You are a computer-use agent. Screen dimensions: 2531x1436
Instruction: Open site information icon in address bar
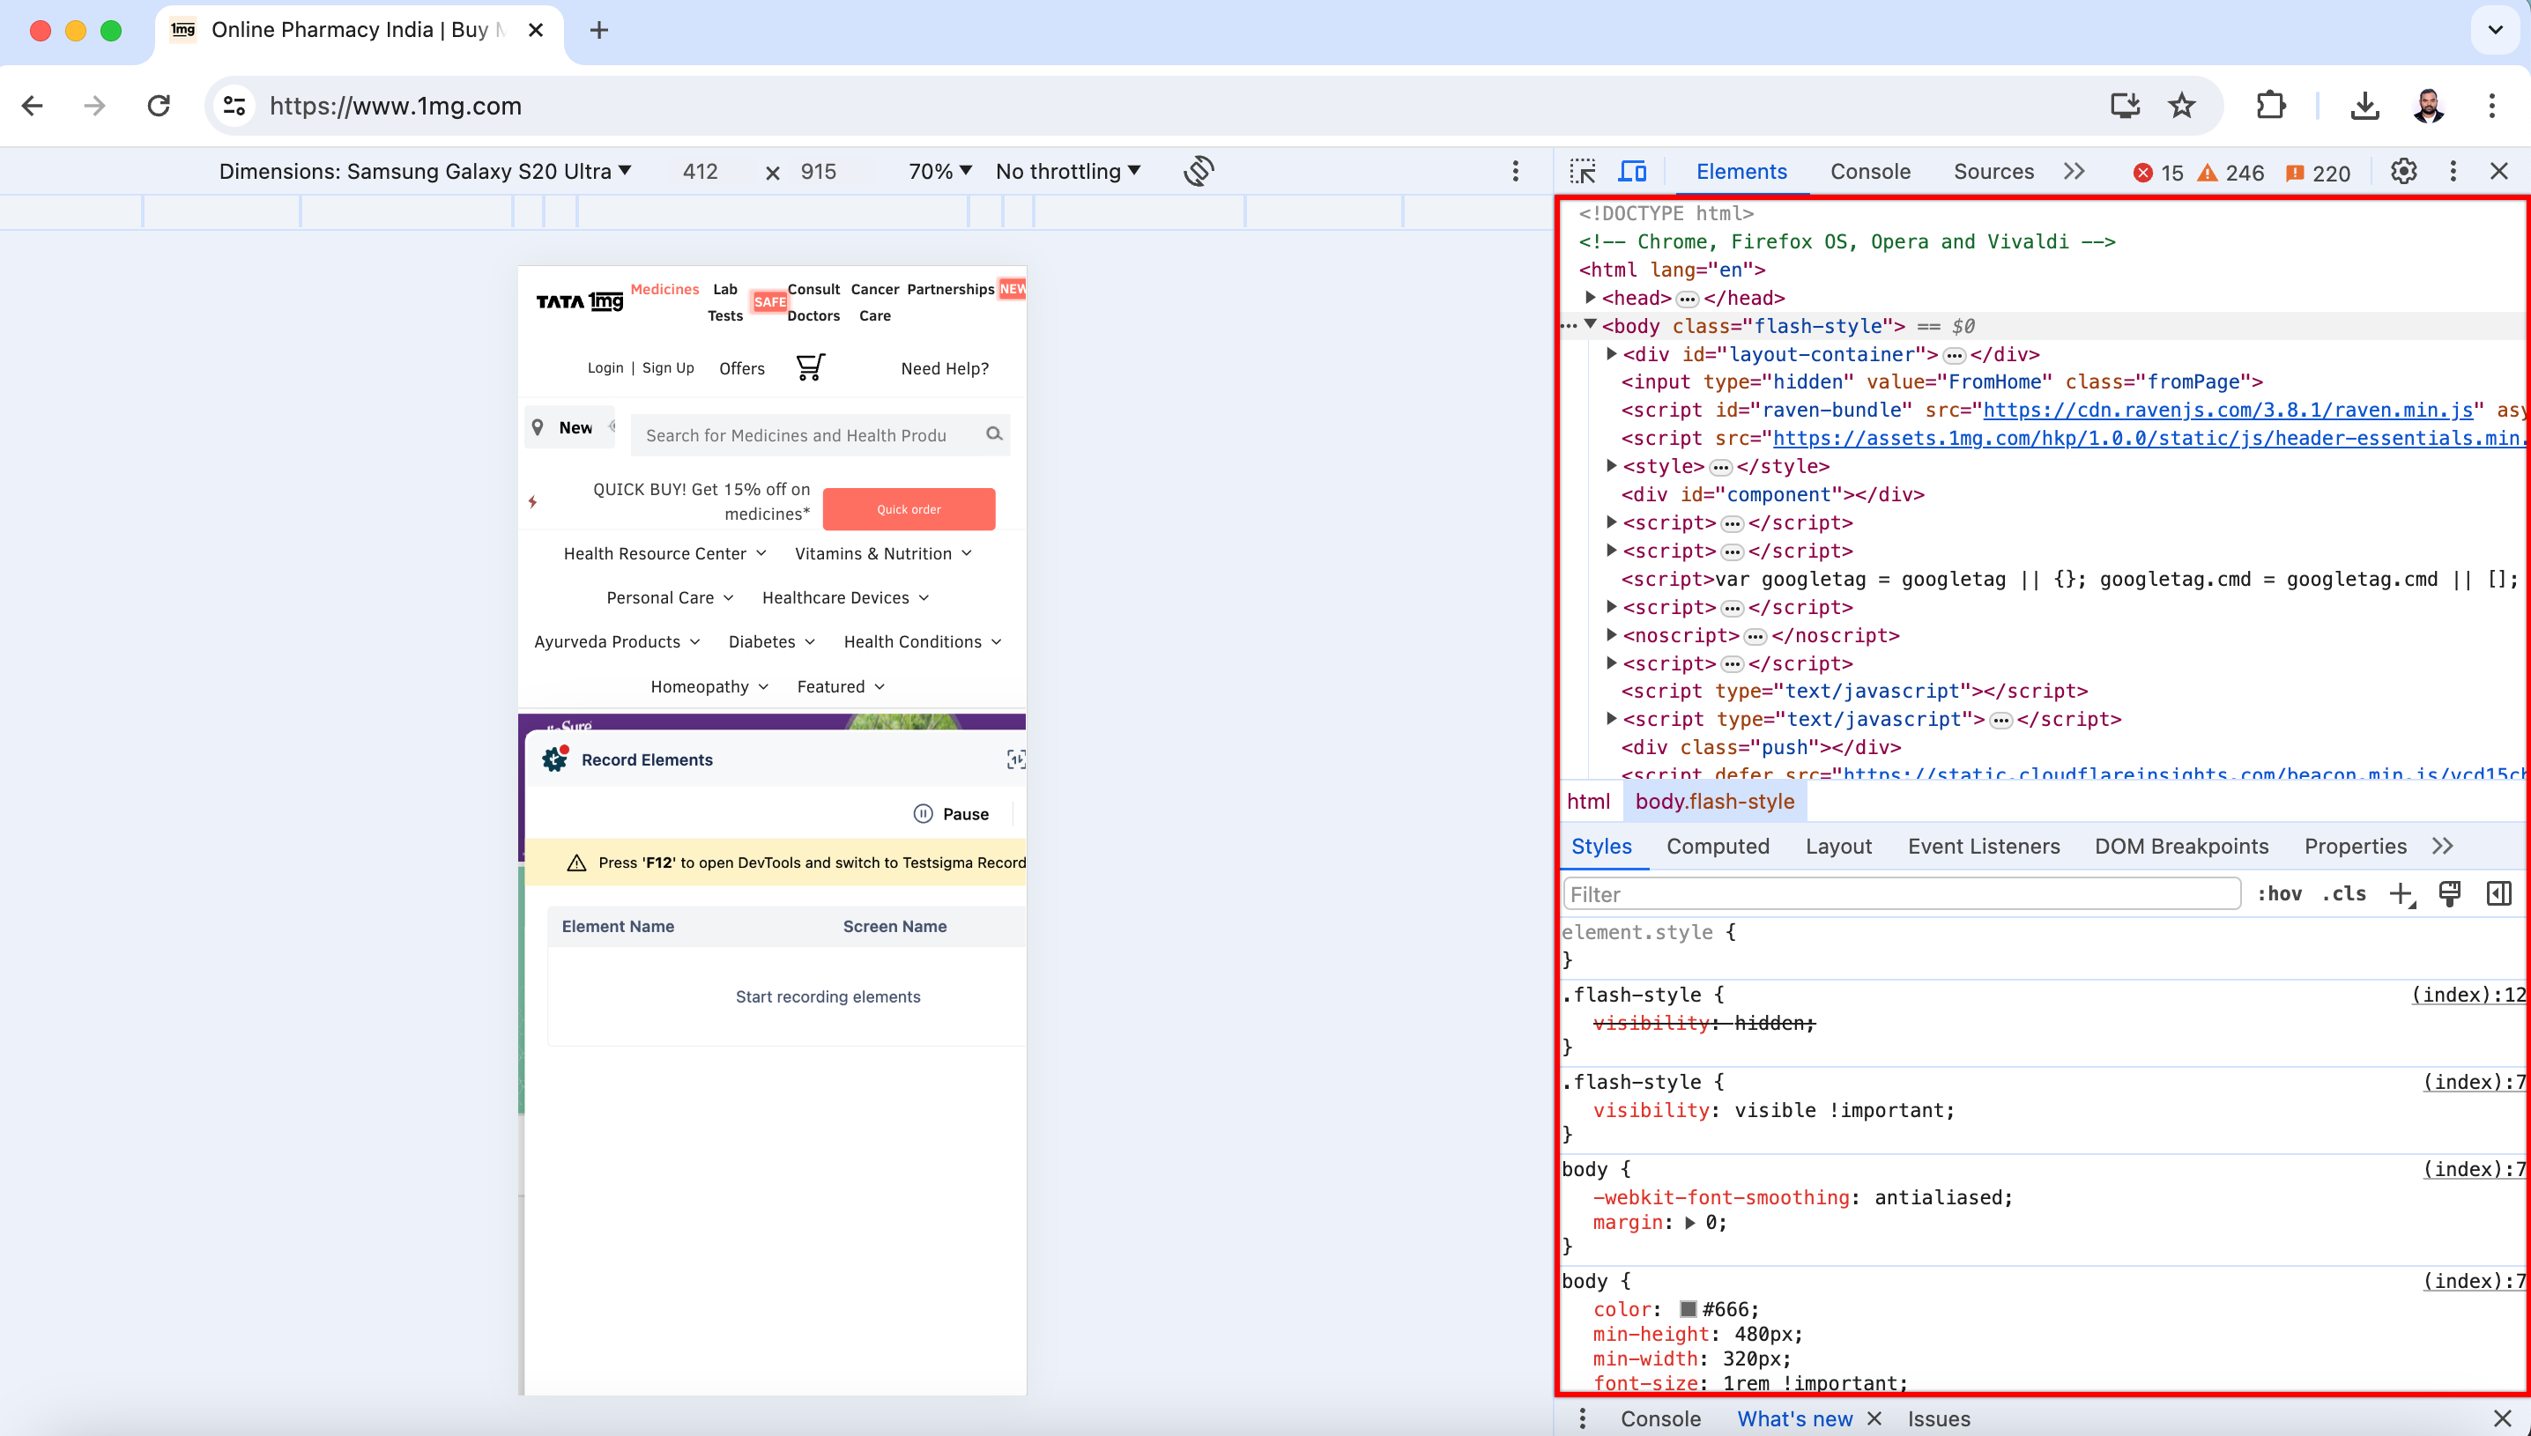pos(234,106)
